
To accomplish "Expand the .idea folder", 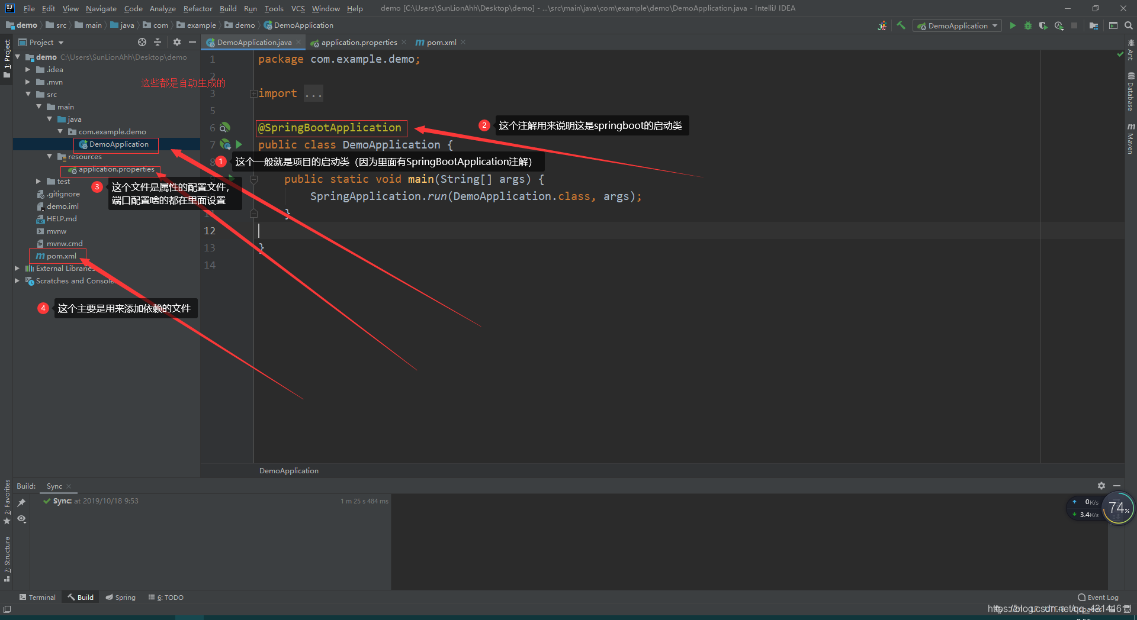I will 28,69.
